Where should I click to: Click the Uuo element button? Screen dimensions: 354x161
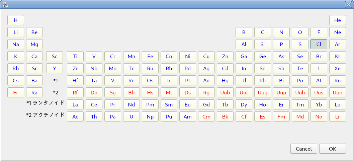(x=337, y=92)
